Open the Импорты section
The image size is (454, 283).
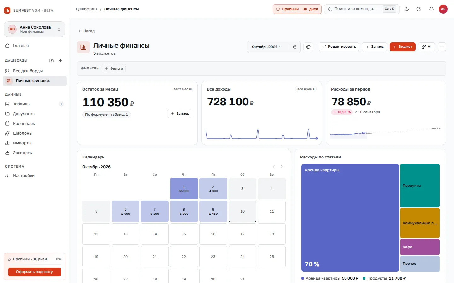click(x=34, y=143)
